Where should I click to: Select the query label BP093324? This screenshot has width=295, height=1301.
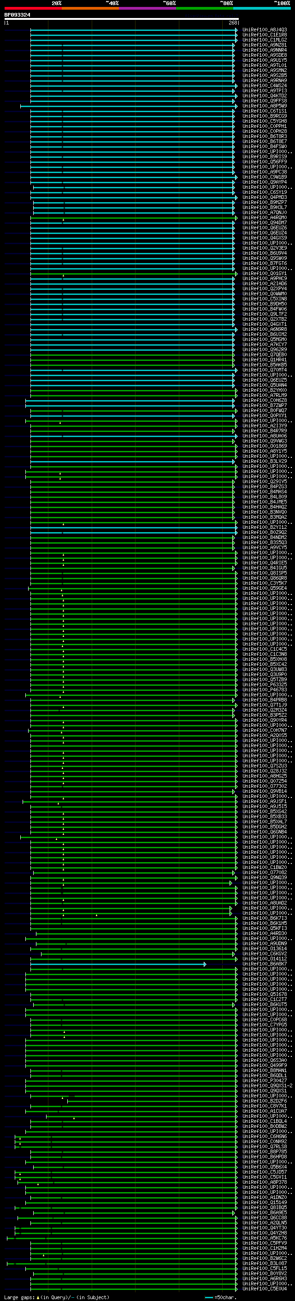point(17,15)
